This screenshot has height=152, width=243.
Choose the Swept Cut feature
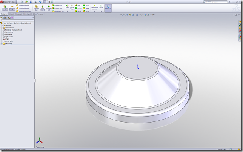coord(57,5)
